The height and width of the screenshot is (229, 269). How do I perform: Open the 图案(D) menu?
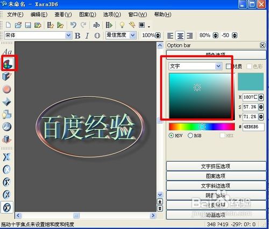pos(88,15)
